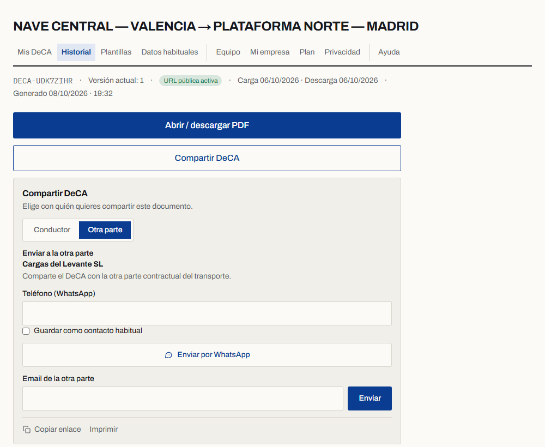Screen dimensions: 545x447
Task: Click the URL pública activa badge
Action: click(190, 81)
